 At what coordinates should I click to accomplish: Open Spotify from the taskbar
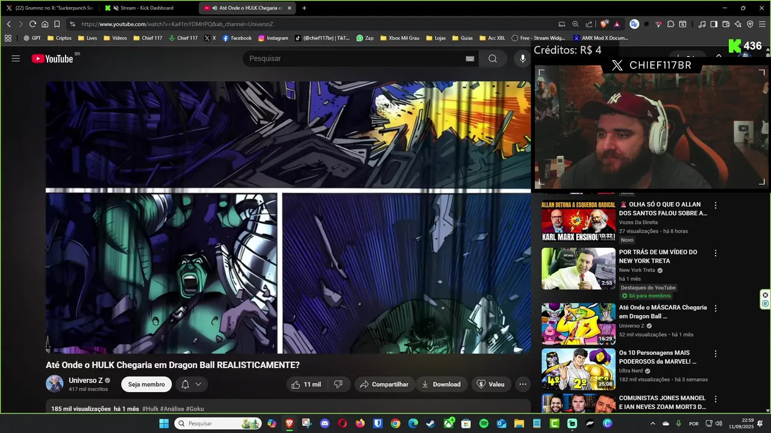point(484,423)
